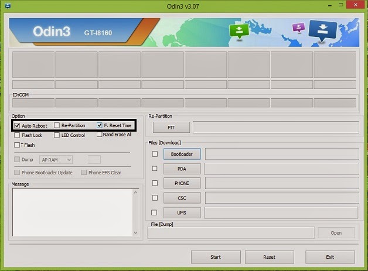This screenshot has height=271, width=368.
Task: Click inside the Message log box
Action: tap(72, 212)
